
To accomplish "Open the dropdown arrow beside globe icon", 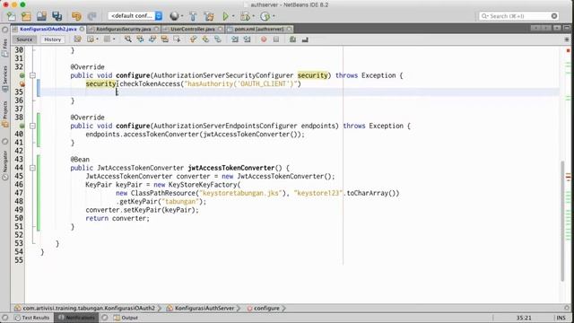I will pyautogui.click(x=182, y=16).
